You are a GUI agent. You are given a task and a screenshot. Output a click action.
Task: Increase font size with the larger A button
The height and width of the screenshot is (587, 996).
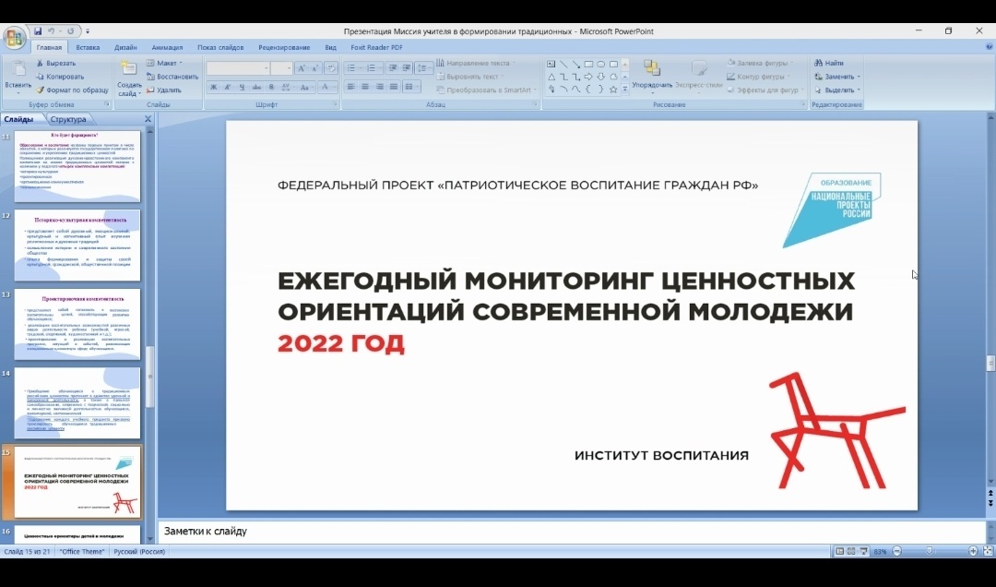tap(302, 68)
